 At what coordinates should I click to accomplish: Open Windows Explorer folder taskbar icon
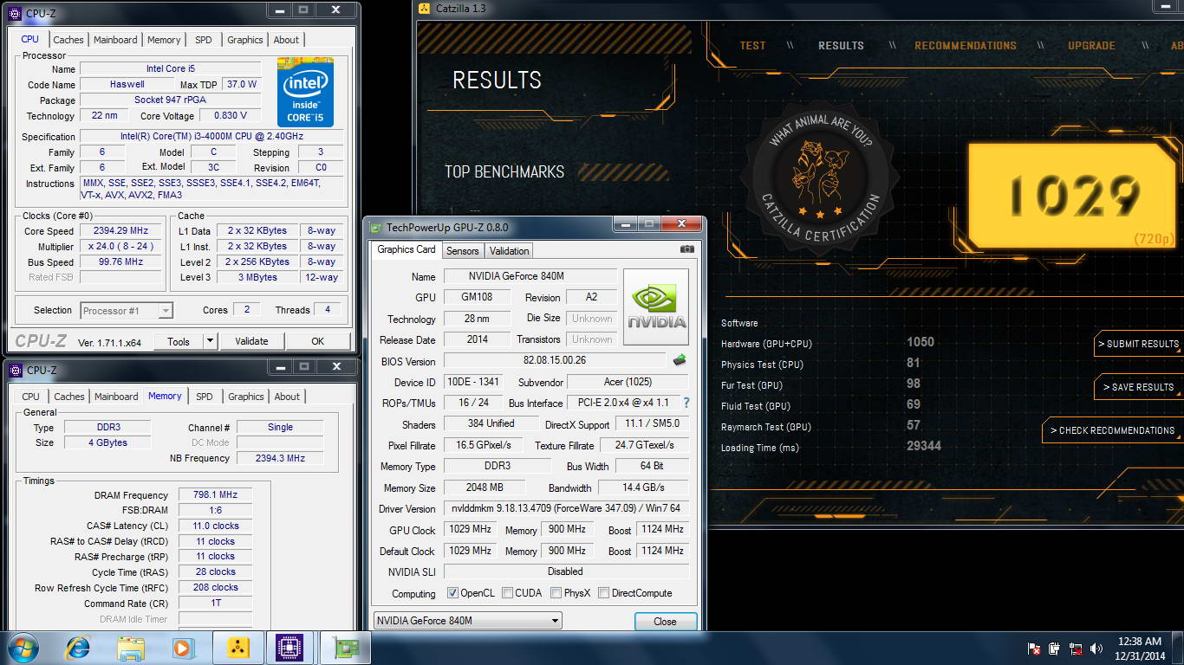pos(131,648)
